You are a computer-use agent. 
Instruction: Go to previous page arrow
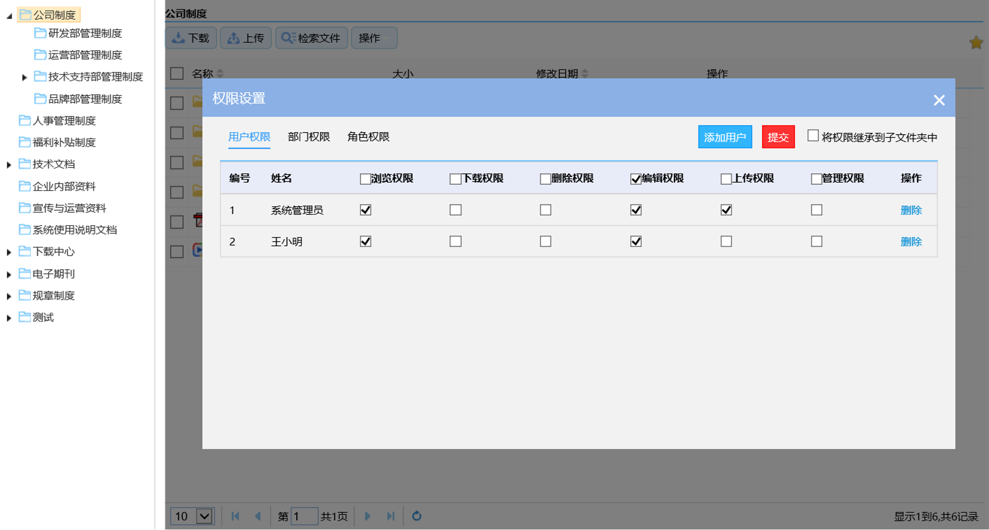(258, 516)
